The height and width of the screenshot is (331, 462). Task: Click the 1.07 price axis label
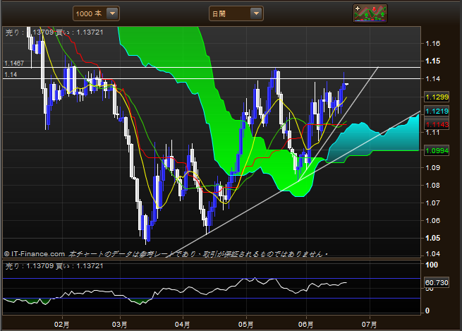pyautogui.click(x=433, y=203)
